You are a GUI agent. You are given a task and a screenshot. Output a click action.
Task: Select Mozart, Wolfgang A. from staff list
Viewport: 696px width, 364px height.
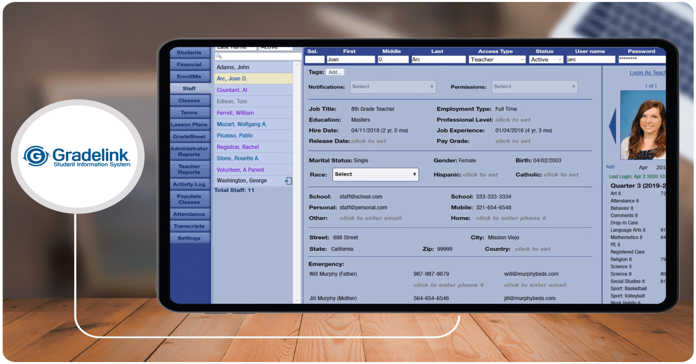(x=242, y=124)
